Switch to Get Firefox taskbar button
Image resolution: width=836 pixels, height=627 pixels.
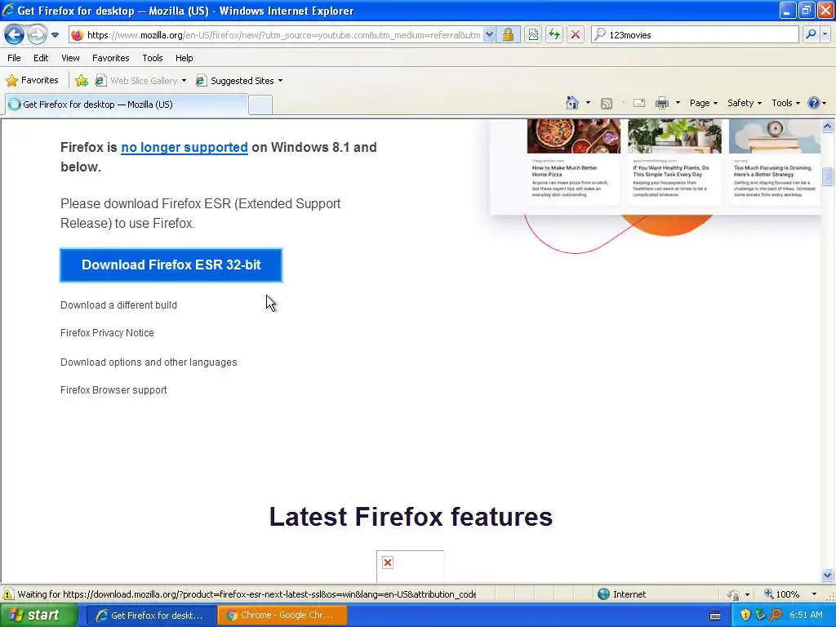(x=151, y=616)
